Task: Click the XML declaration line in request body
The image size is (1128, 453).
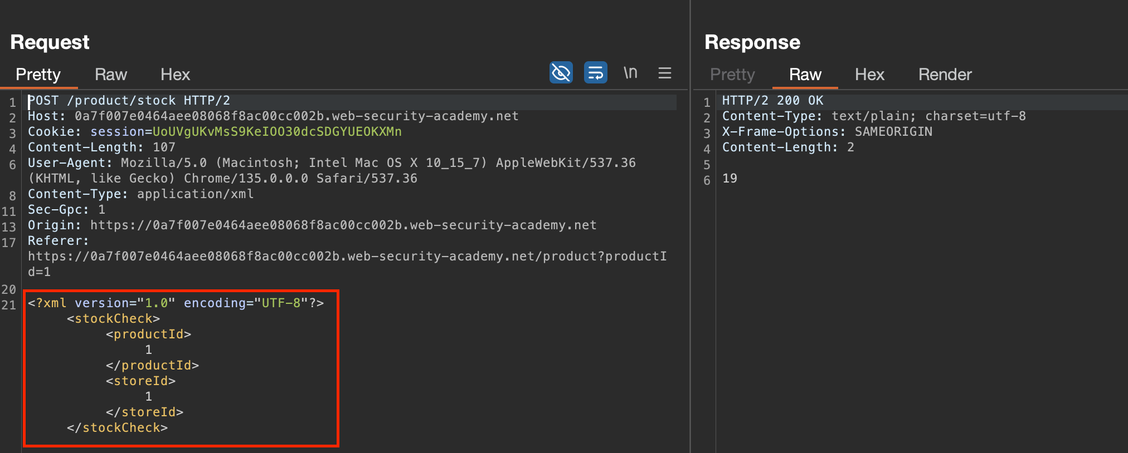Action: click(x=176, y=303)
